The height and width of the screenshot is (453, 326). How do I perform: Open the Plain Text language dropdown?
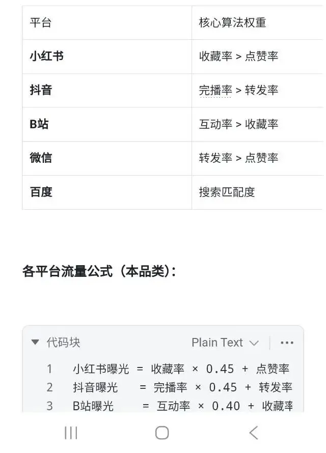coord(218,343)
